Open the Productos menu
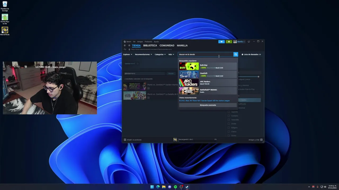This screenshot has width=339, height=190. [x=148, y=41]
